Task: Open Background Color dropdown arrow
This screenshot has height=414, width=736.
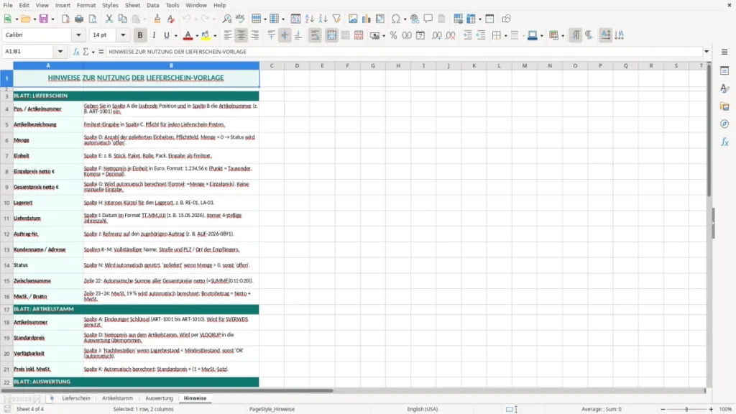Action: [215, 36]
